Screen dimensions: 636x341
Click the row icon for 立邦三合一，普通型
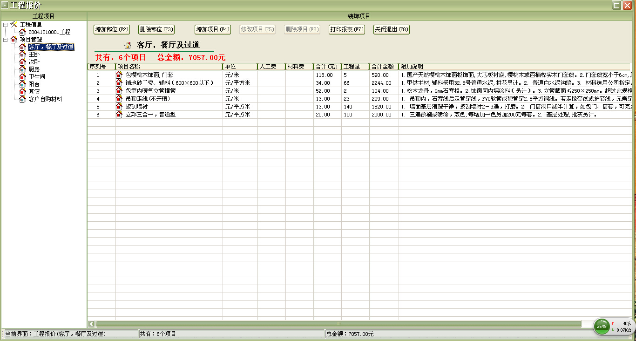[119, 115]
